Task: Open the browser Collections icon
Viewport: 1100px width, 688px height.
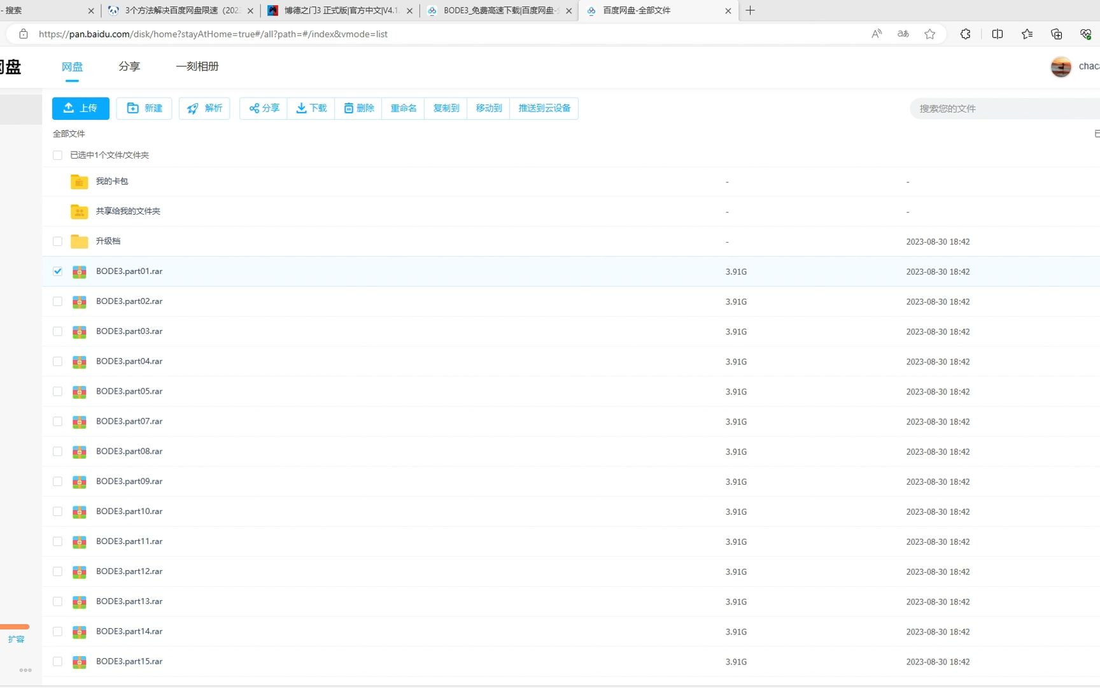Action: click(x=1056, y=34)
